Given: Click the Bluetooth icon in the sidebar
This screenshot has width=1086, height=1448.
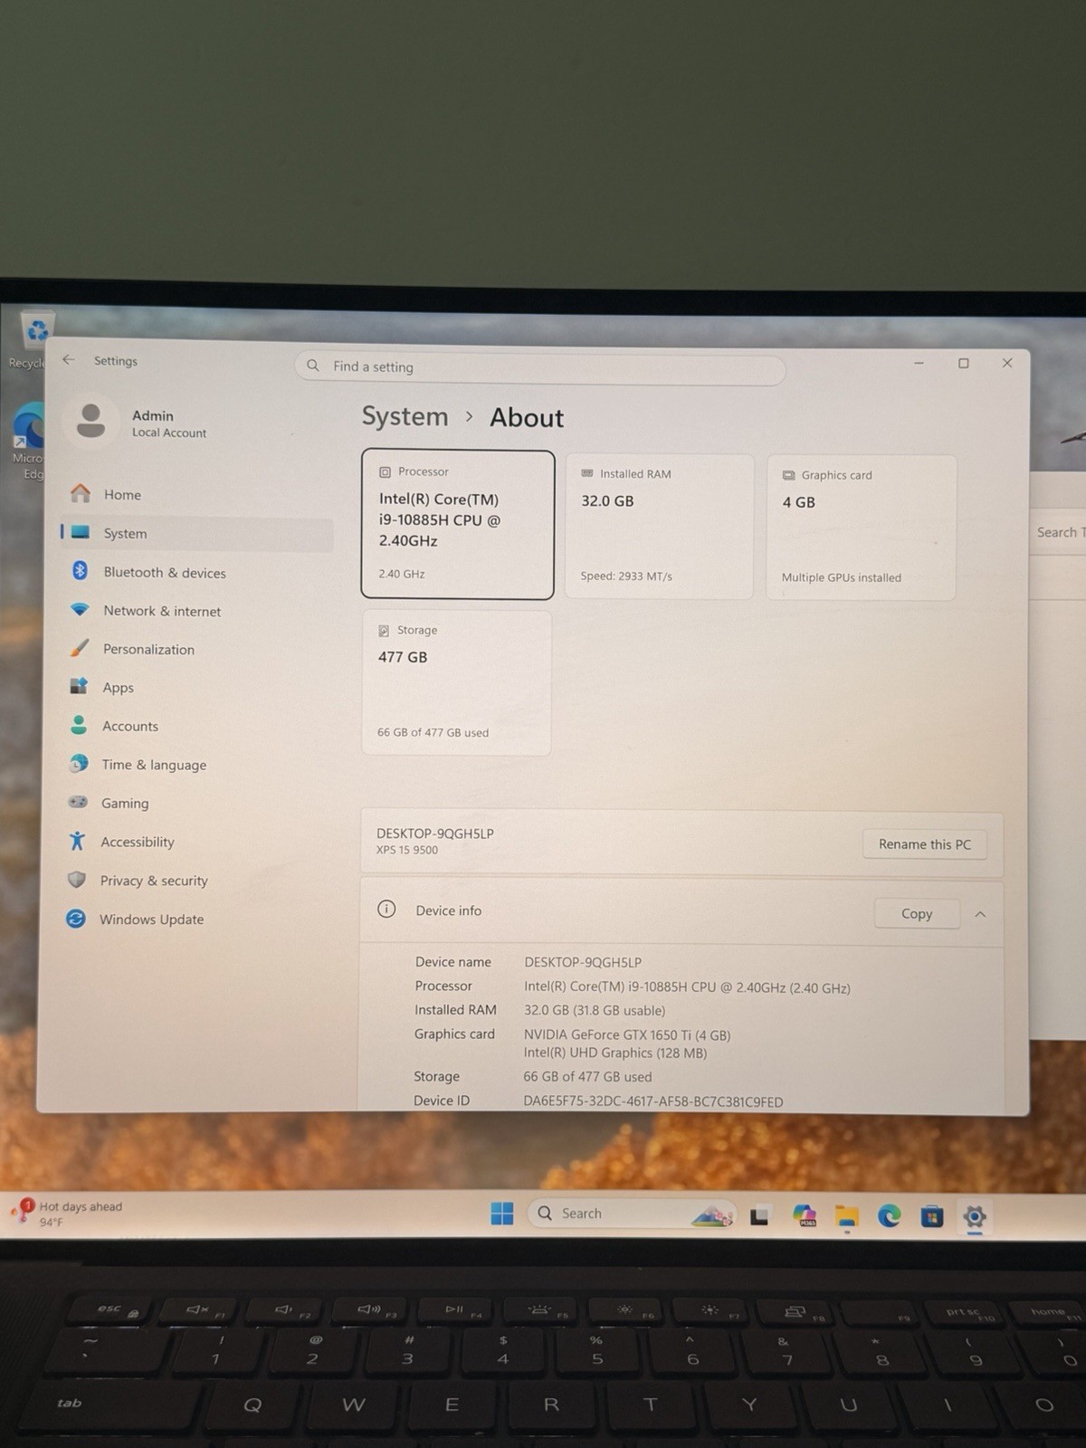Looking at the screenshot, I should 80,571.
